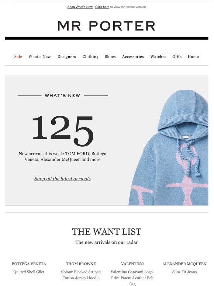The height and width of the screenshot is (286, 214).
Task: Open the What's New navigation item
Action: 39,57
